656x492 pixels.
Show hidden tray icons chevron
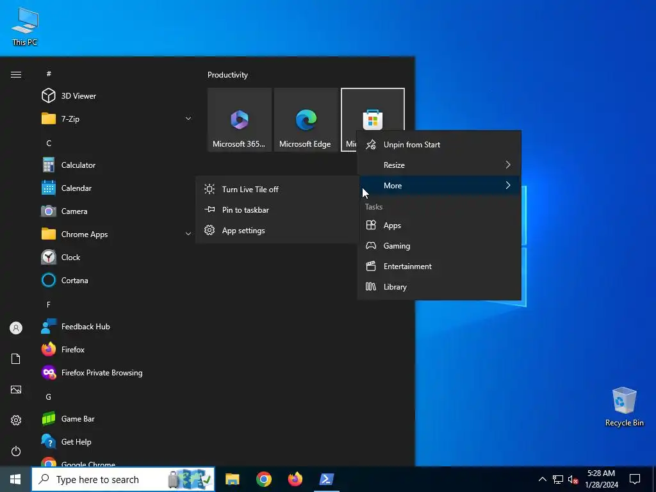[542, 479]
